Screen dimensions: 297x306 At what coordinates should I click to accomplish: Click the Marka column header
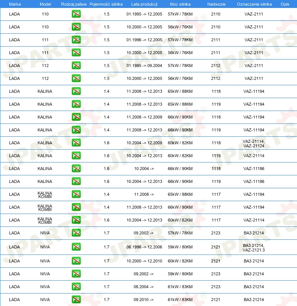tap(15, 4)
